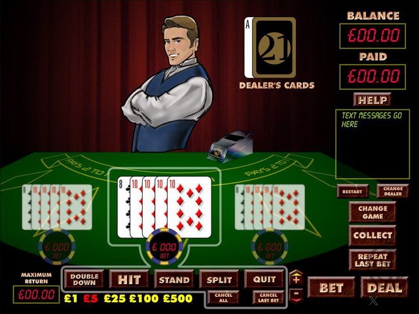Increase bet with the plus arrow
This screenshot has height=314, width=419.
pos(296,278)
